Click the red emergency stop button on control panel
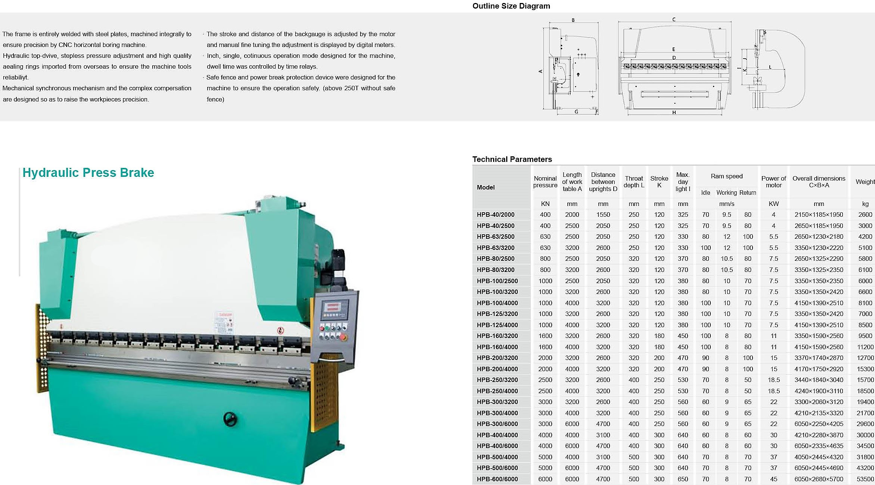The height and width of the screenshot is (485, 875). click(344, 337)
